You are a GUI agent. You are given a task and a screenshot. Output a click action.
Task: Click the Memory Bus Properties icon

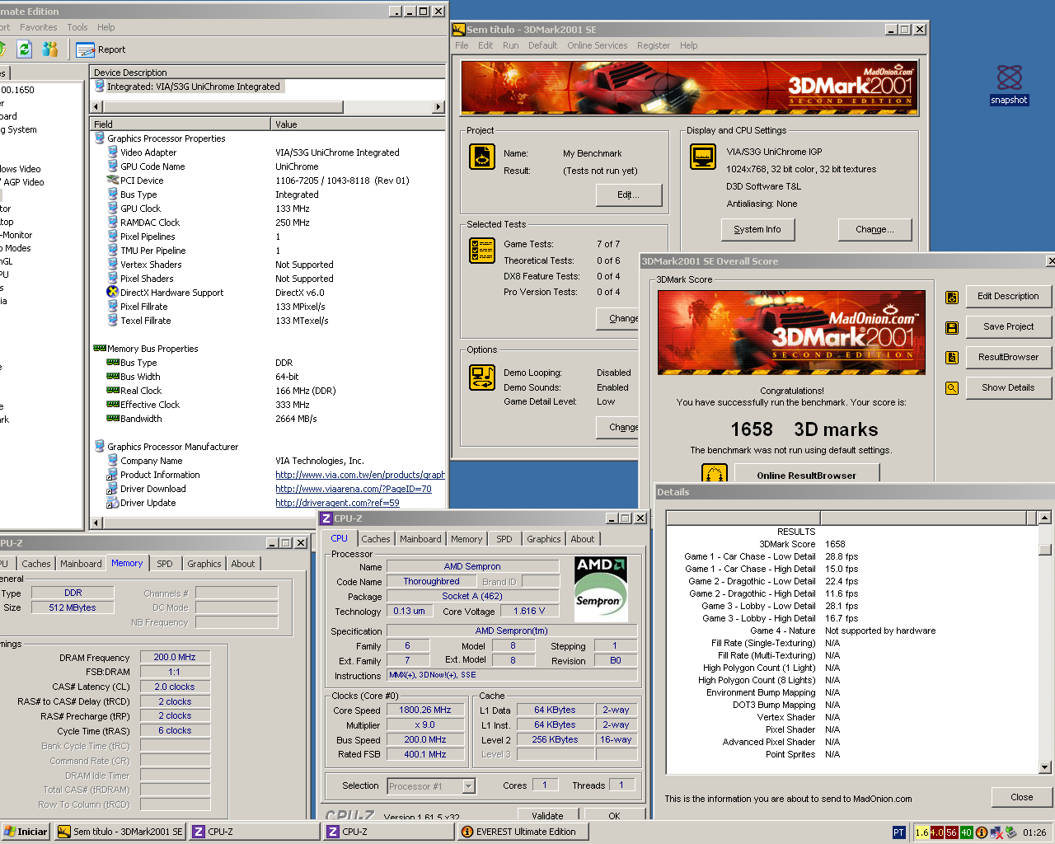pos(100,348)
